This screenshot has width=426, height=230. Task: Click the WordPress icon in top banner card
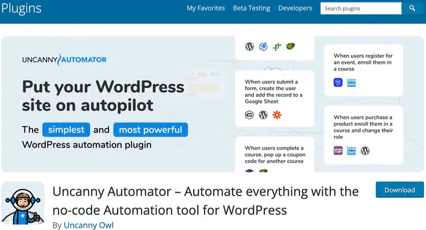click(x=249, y=47)
